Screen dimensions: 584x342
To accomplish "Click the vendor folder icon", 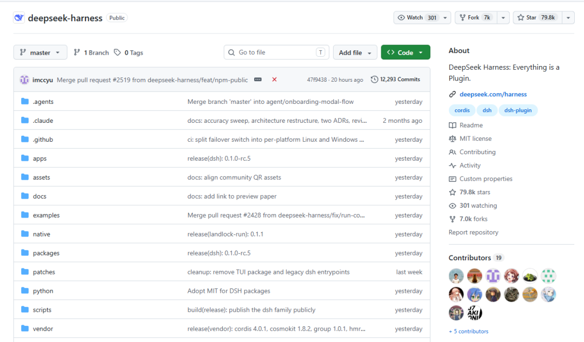I will (x=25, y=328).
